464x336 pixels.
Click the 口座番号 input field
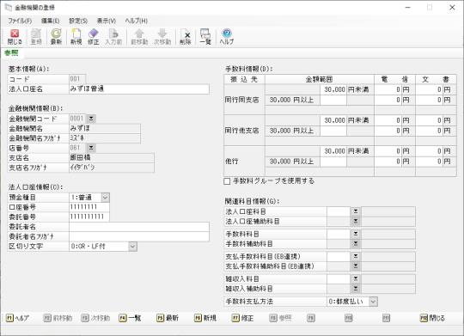89,207
